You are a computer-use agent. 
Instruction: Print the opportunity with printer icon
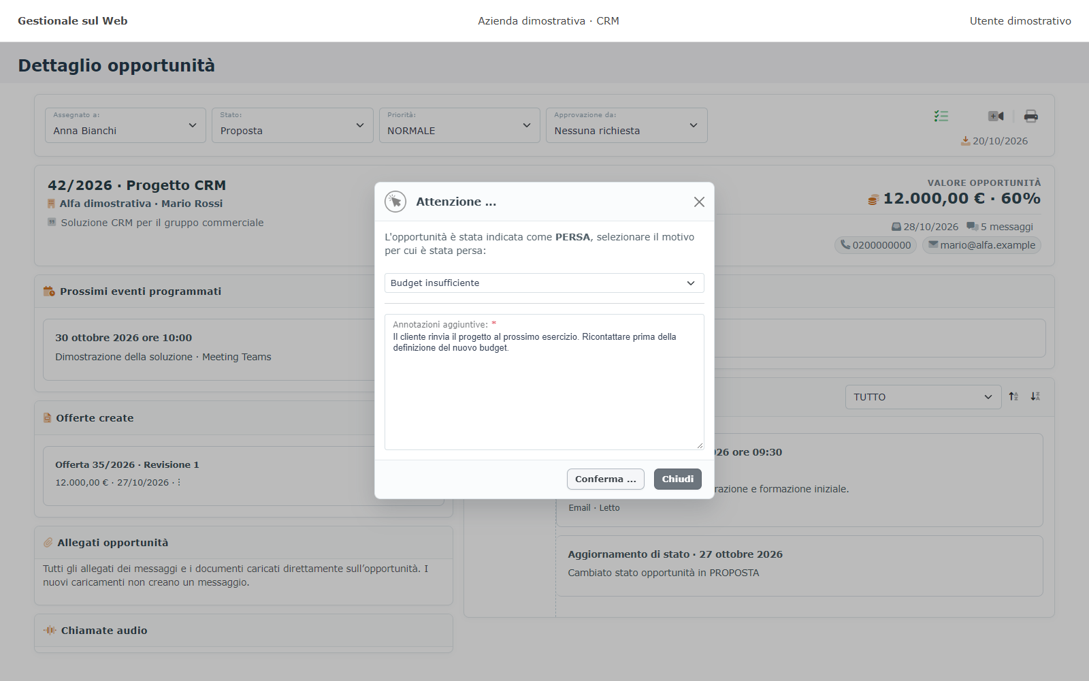1031,116
